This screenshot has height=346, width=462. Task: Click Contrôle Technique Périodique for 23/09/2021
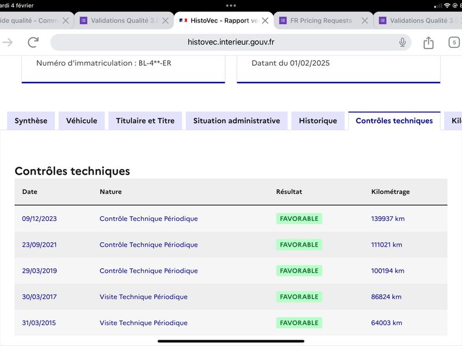148,245
